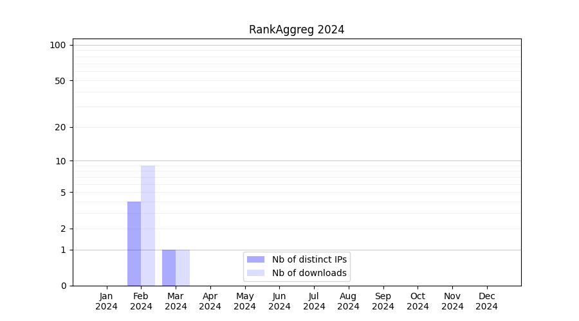Select the y-axis tick label 0

[63, 286]
